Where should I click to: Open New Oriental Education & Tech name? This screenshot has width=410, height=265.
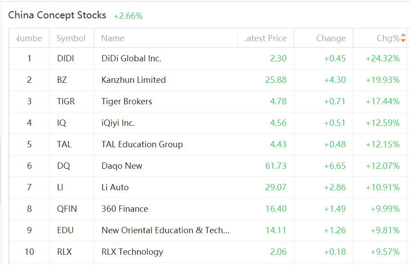(x=166, y=230)
